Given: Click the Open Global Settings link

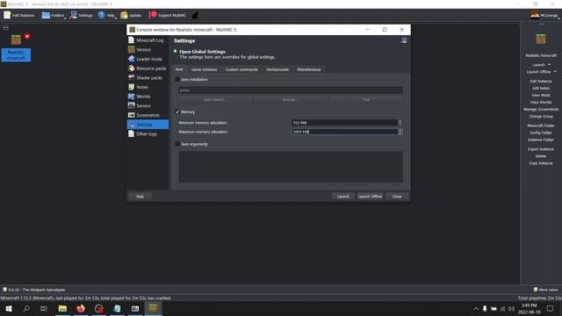Looking at the screenshot, I should 202,52.
